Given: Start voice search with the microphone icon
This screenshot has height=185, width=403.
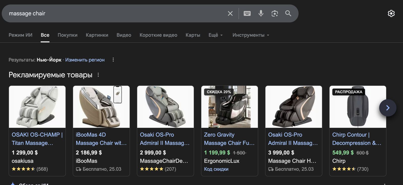Looking at the screenshot, I should click(261, 13).
